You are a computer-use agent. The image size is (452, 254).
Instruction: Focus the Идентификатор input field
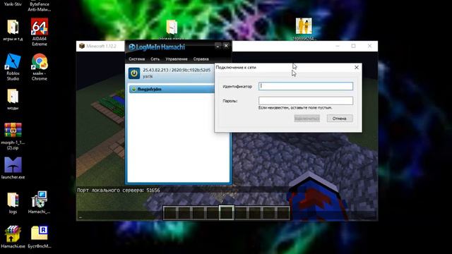[306, 86]
